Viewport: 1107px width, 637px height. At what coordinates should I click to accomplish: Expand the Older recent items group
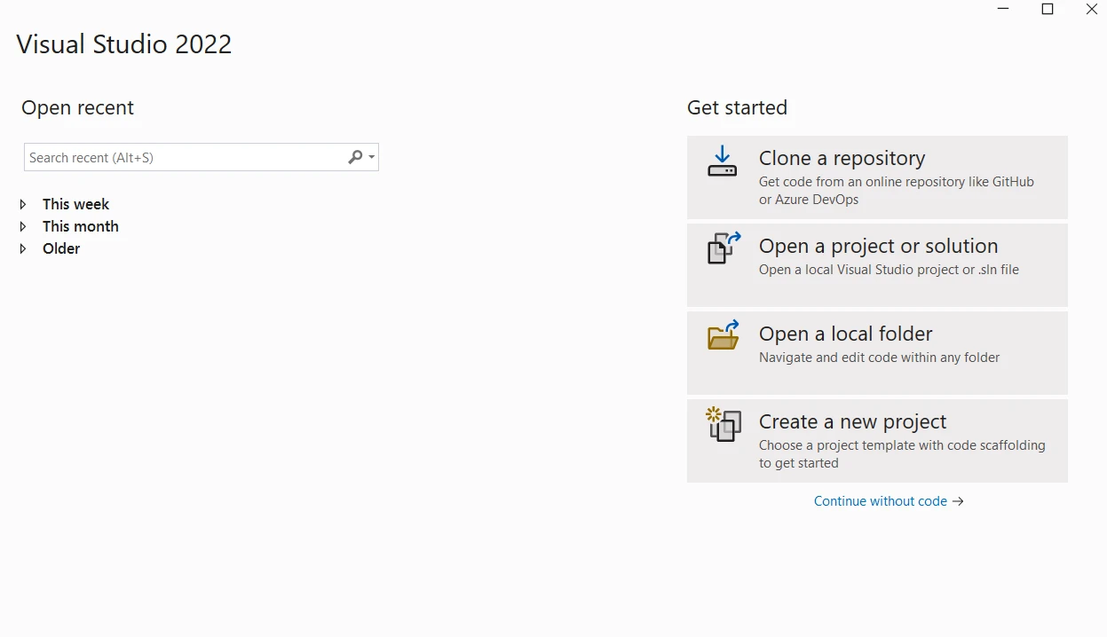pyautogui.click(x=23, y=248)
